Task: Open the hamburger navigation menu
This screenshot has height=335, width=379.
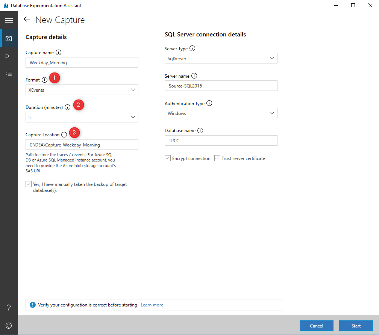Action: pos(9,20)
